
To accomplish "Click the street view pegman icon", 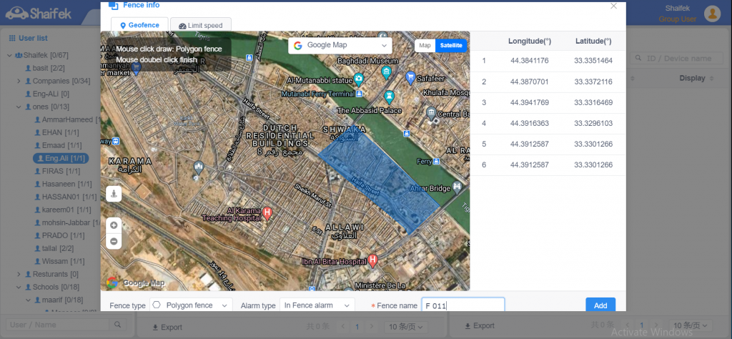I will [x=114, y=194].
